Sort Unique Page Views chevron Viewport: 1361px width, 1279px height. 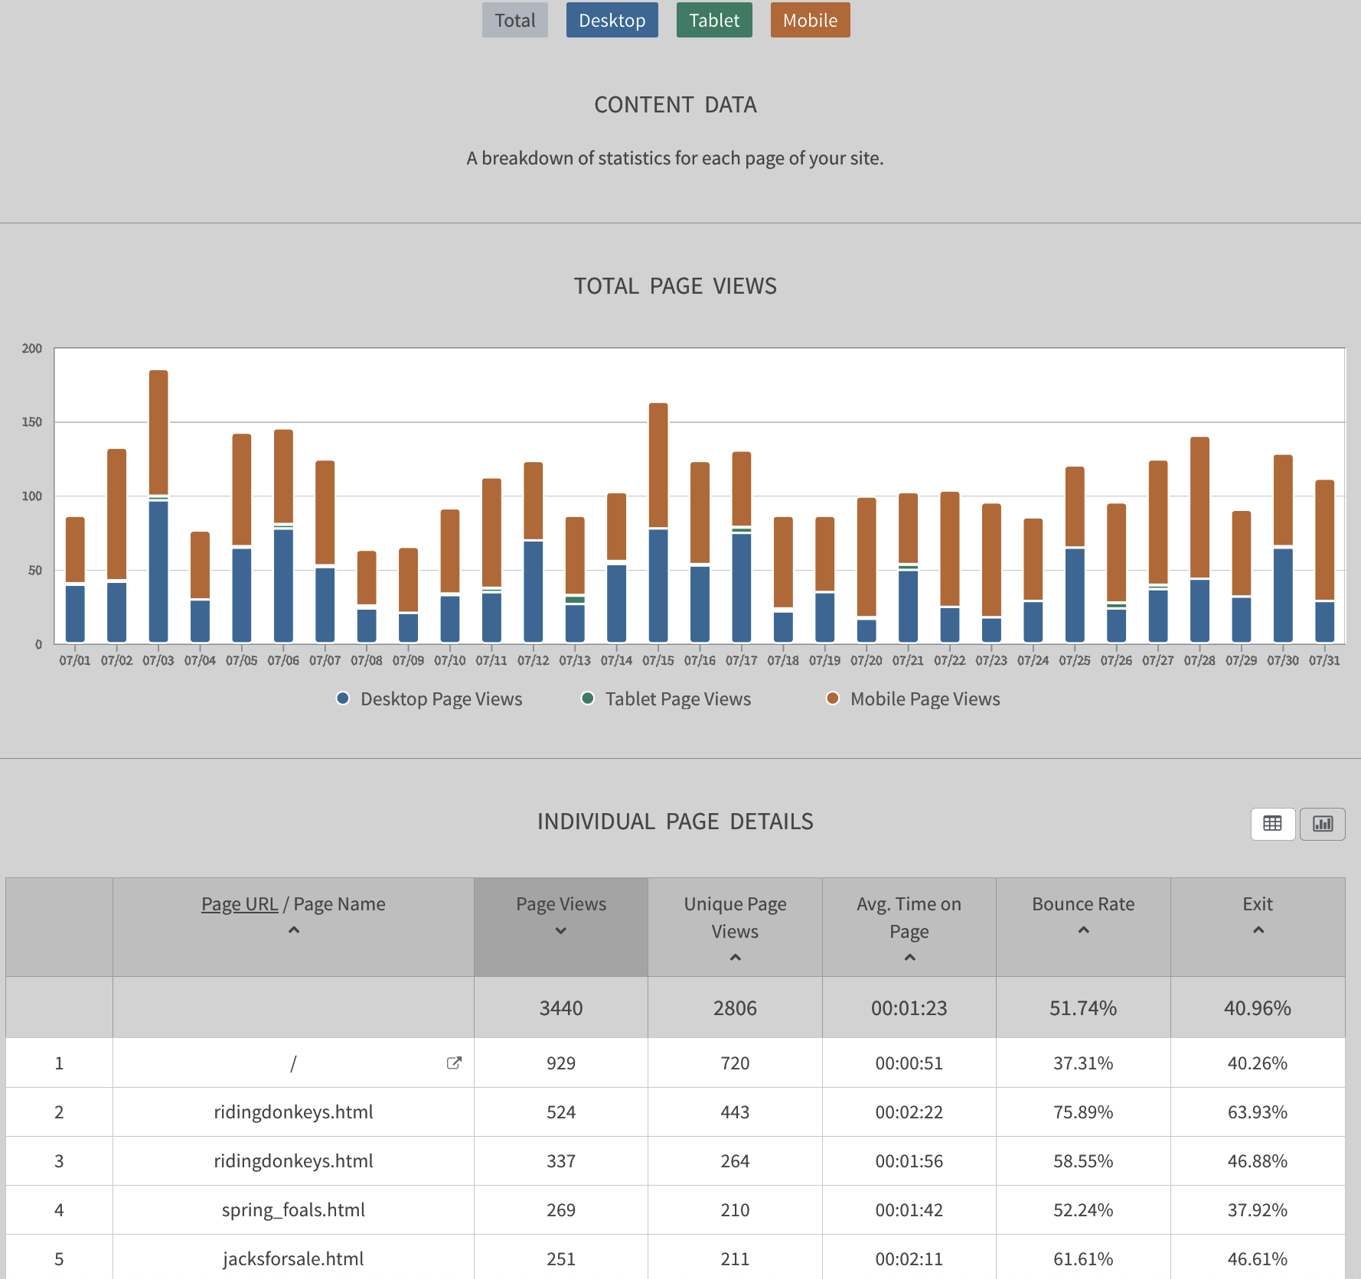click(x=735, y=958)
